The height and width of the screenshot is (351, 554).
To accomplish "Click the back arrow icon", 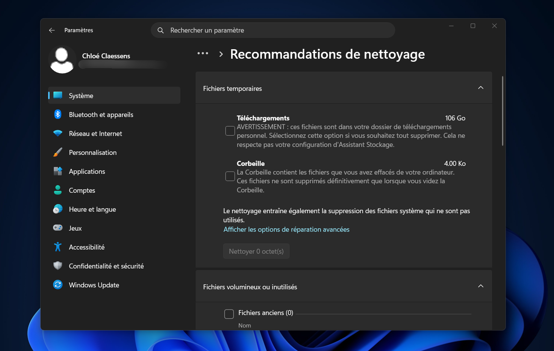I will [x=52, y=30].
